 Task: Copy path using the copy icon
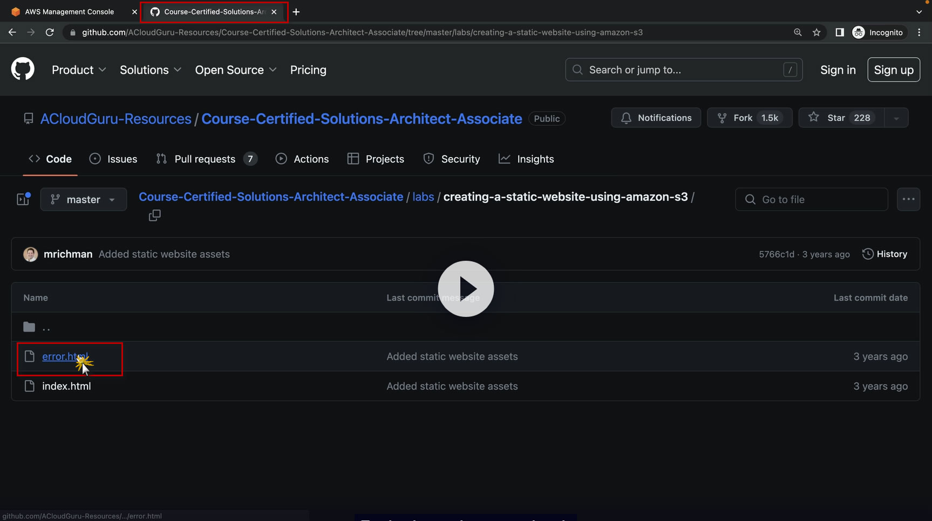point(155,215)
